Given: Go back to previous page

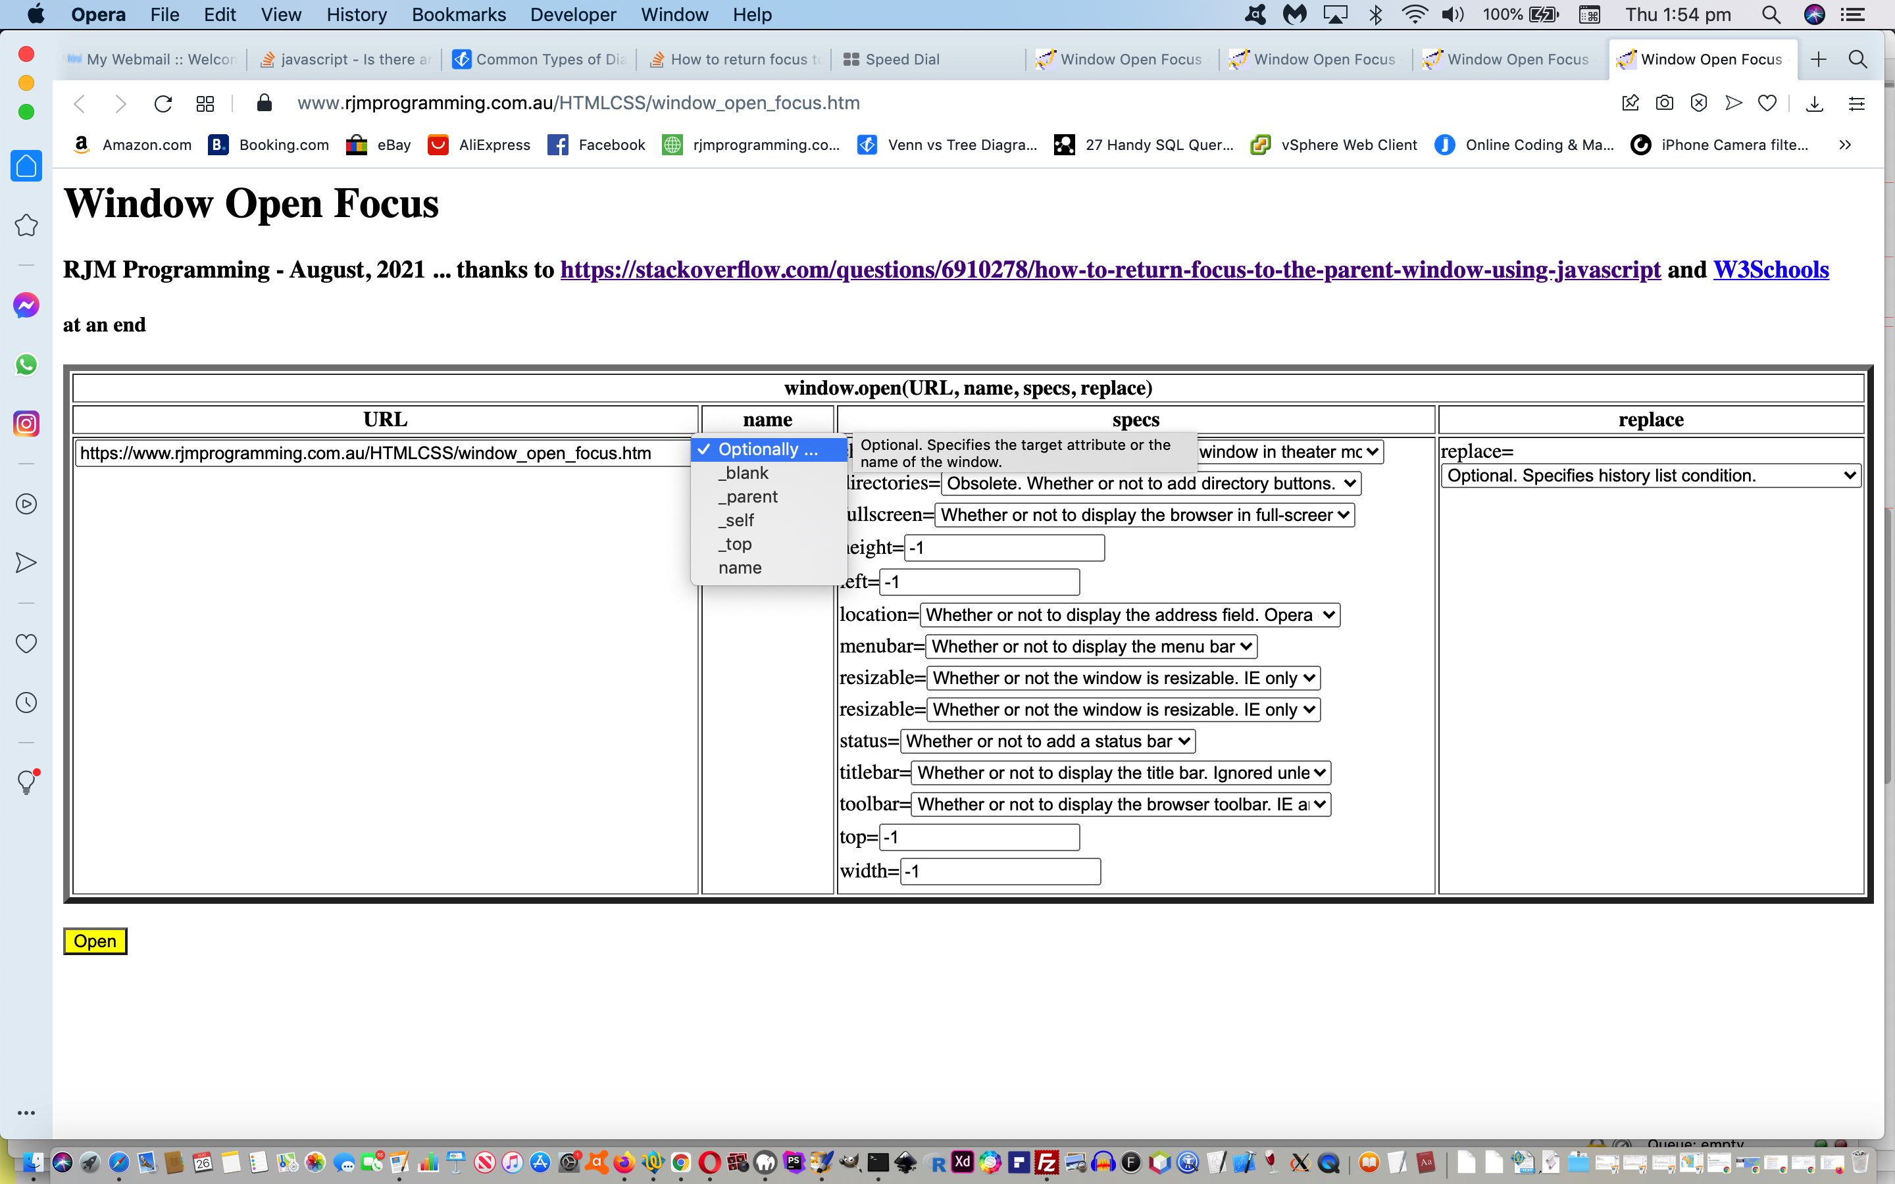Looking at the screenshot, I should (79, 103).
